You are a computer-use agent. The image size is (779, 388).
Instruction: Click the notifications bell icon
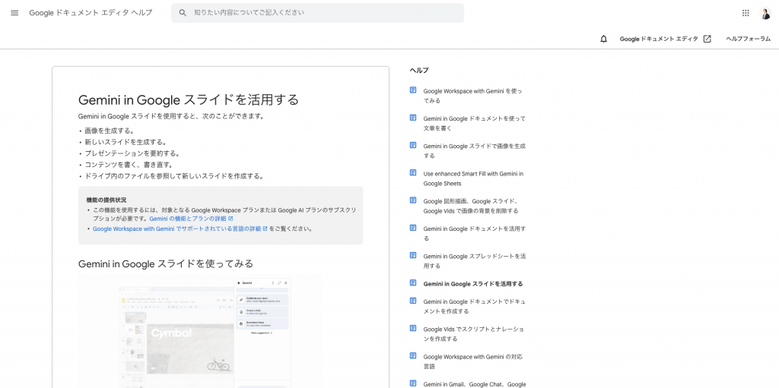coord(603,39)
